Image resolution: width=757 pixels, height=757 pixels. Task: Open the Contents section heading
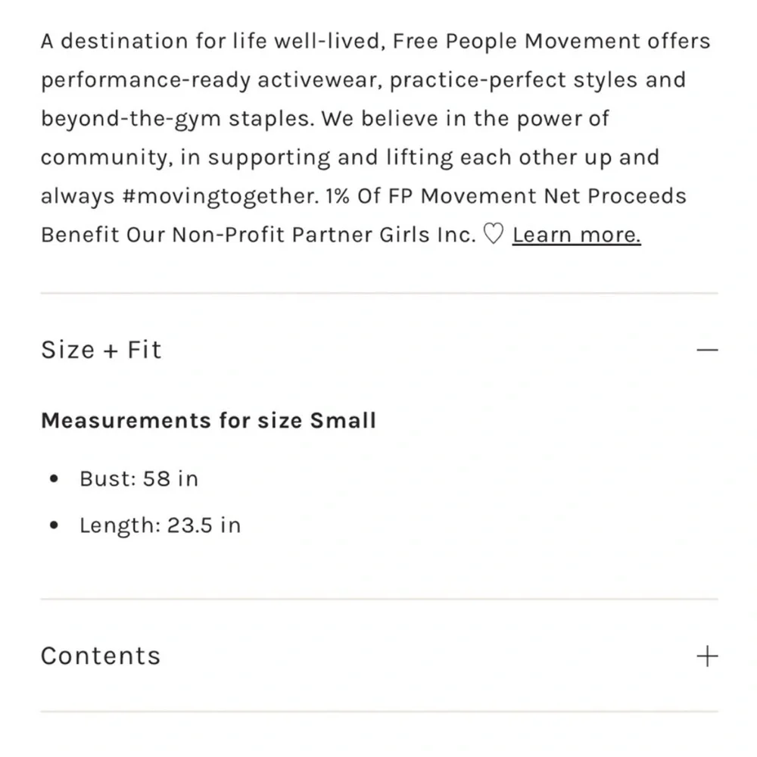101,656
